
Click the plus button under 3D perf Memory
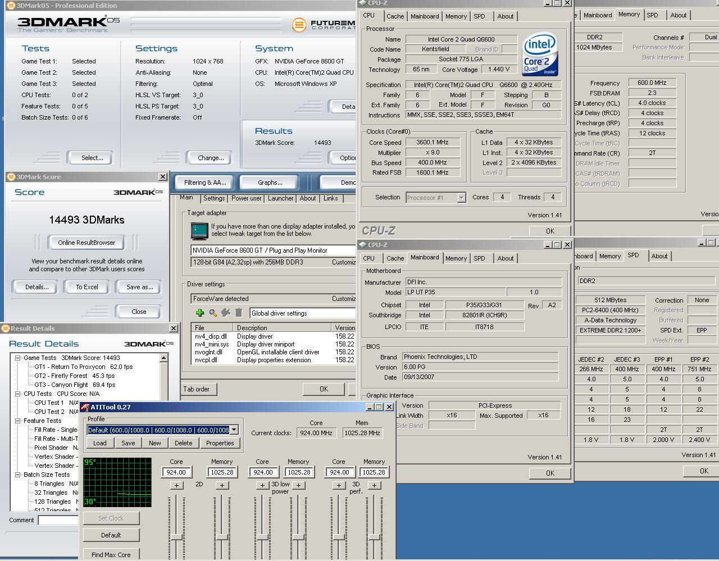[374, 485]
